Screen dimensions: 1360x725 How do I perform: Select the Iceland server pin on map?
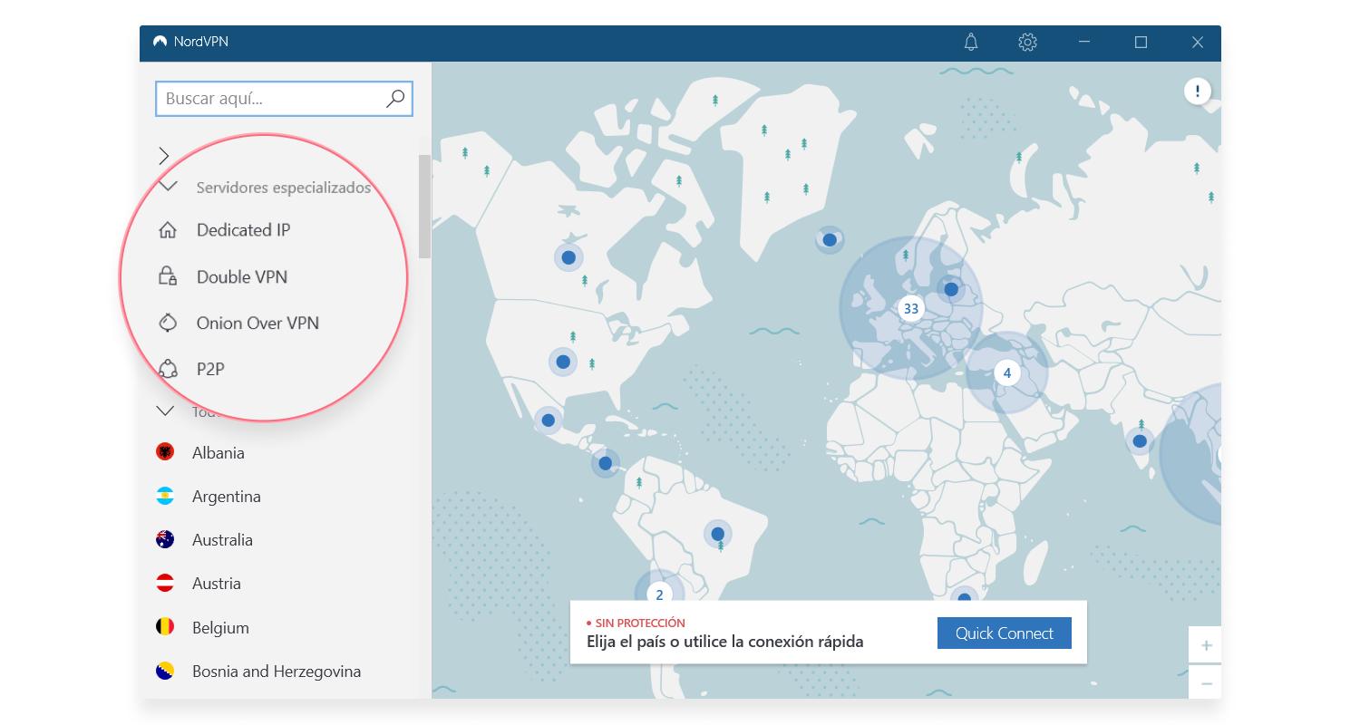[x=829, y=240]
